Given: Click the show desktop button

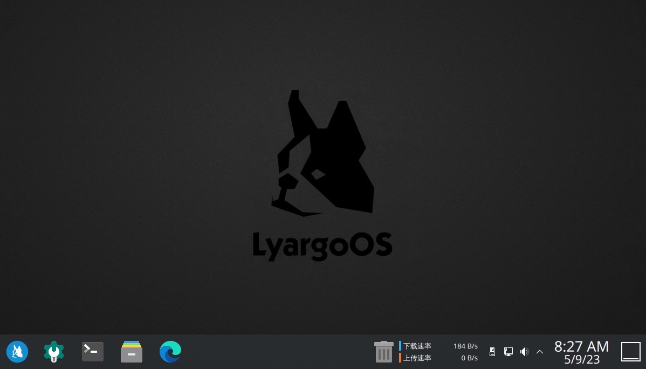Looking at the screenshot, I should coord(631,352).
